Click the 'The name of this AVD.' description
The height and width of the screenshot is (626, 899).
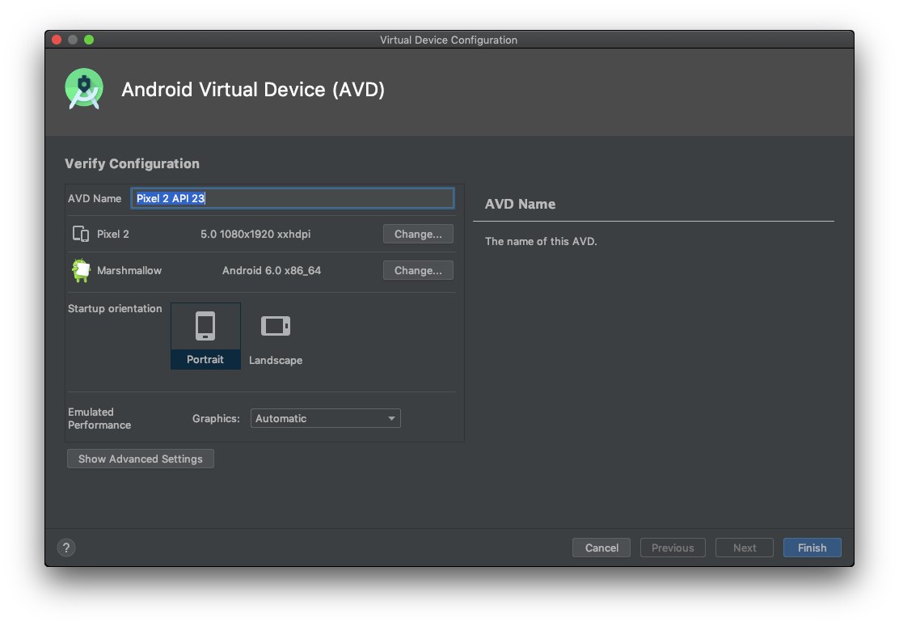[541, 242]
